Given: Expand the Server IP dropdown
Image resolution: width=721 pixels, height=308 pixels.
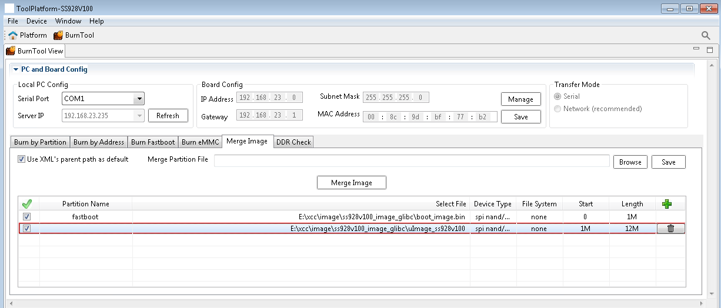Looking at the screenshot, I should pyautogui.click(x=139, y=116).
